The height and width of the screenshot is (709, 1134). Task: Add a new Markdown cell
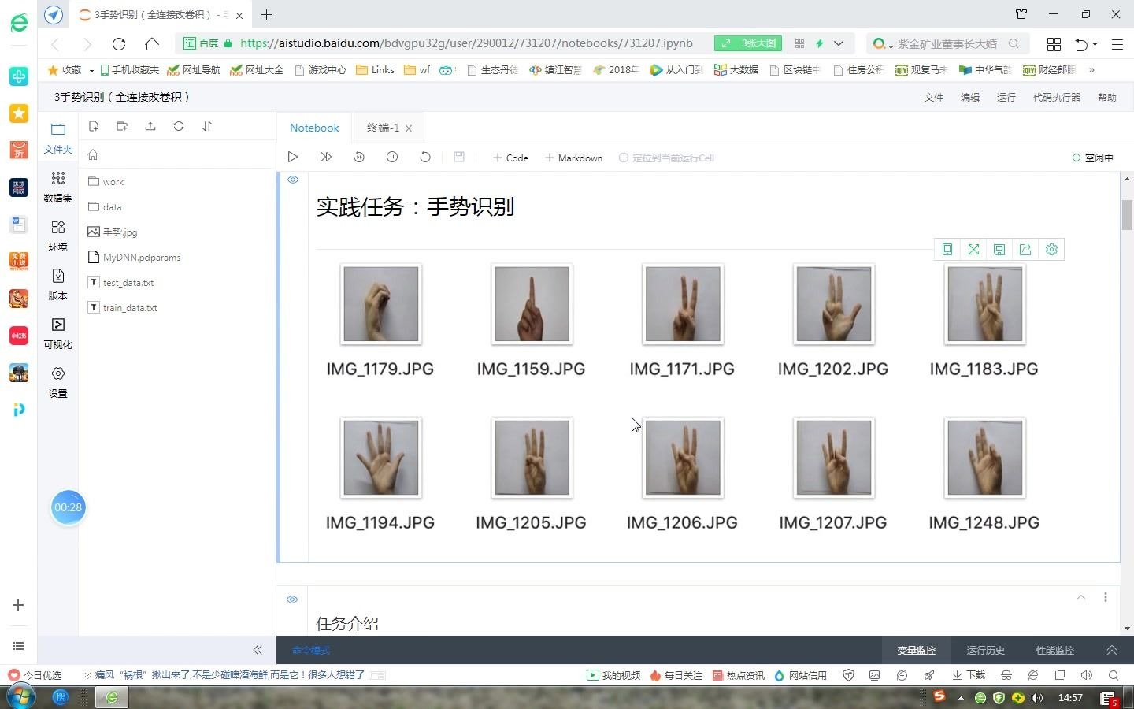574,158
